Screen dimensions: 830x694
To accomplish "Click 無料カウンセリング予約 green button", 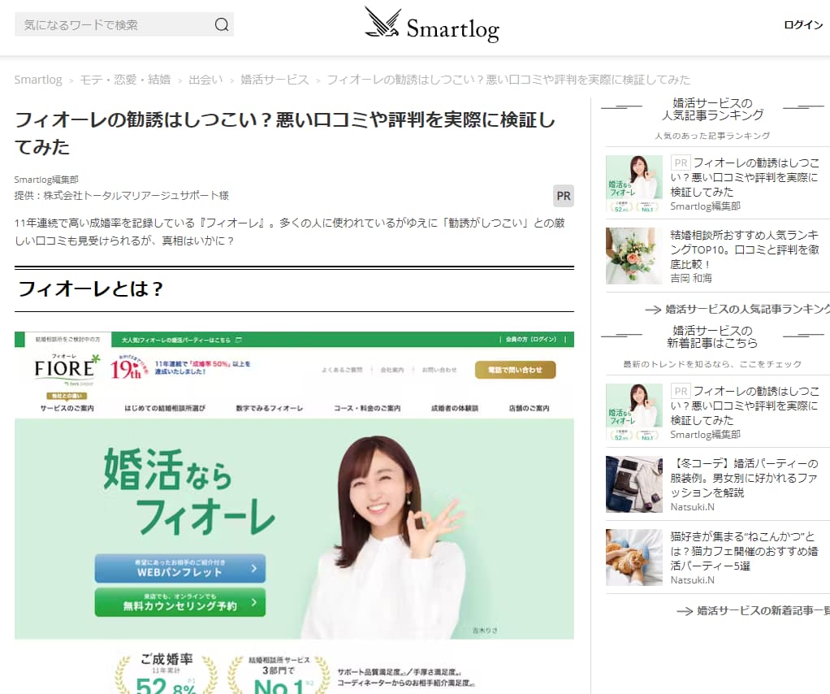I will (180, 602).
